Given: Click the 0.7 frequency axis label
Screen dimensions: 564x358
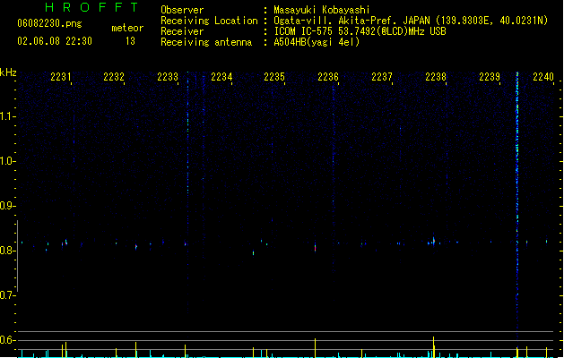Looking at the screenshot, I should 7,295.
